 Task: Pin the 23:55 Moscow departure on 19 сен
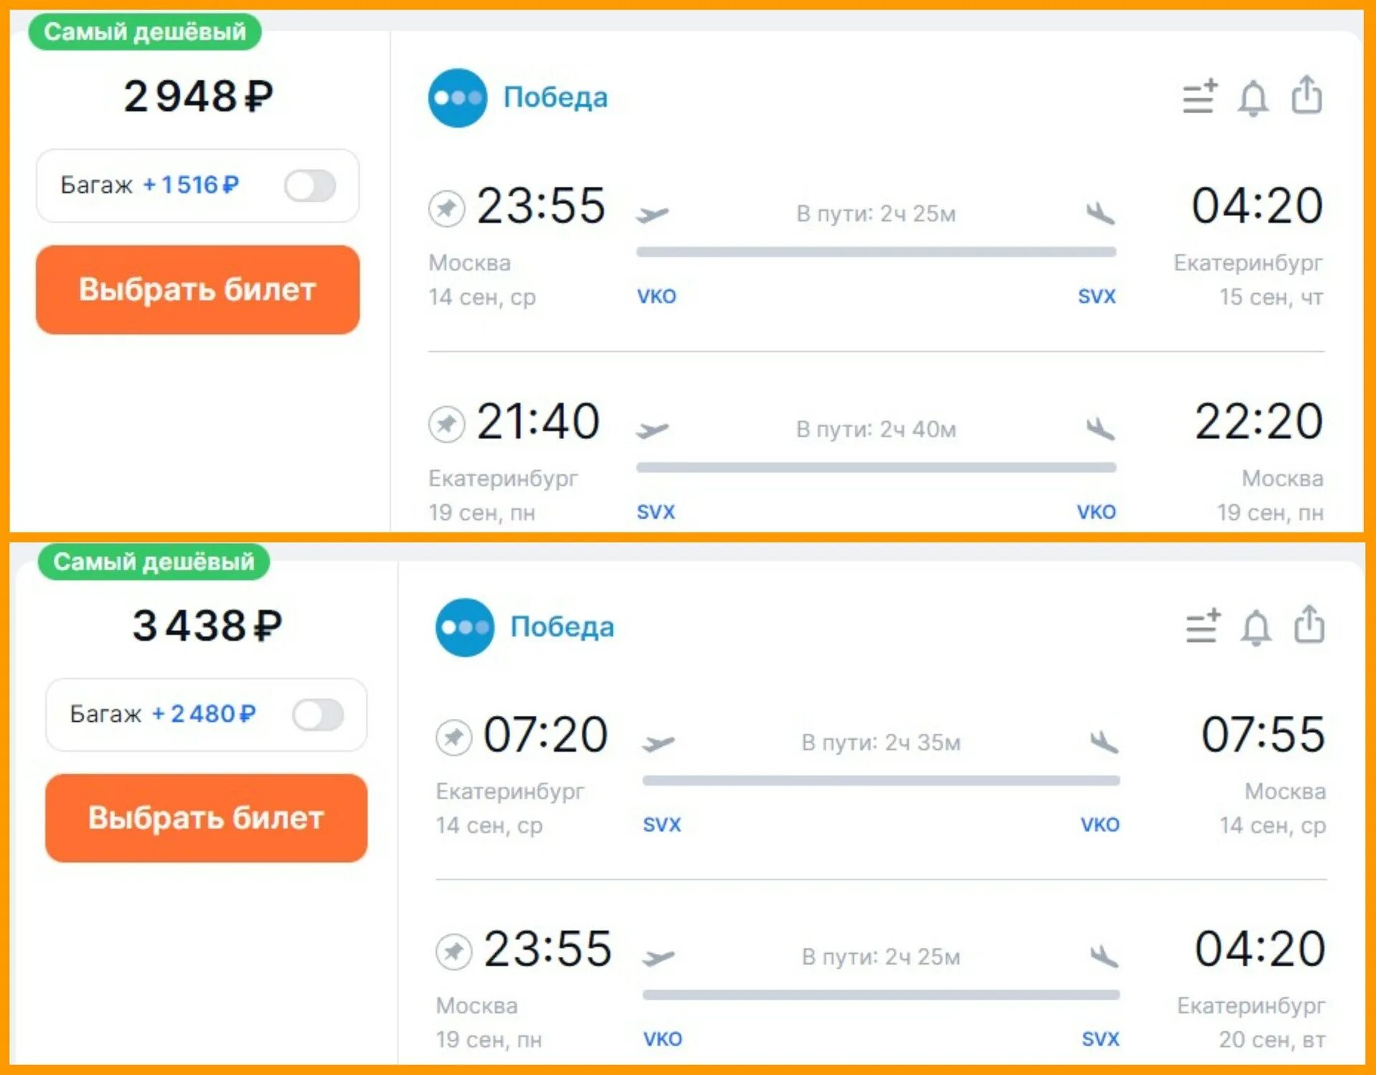coord(454,952)
